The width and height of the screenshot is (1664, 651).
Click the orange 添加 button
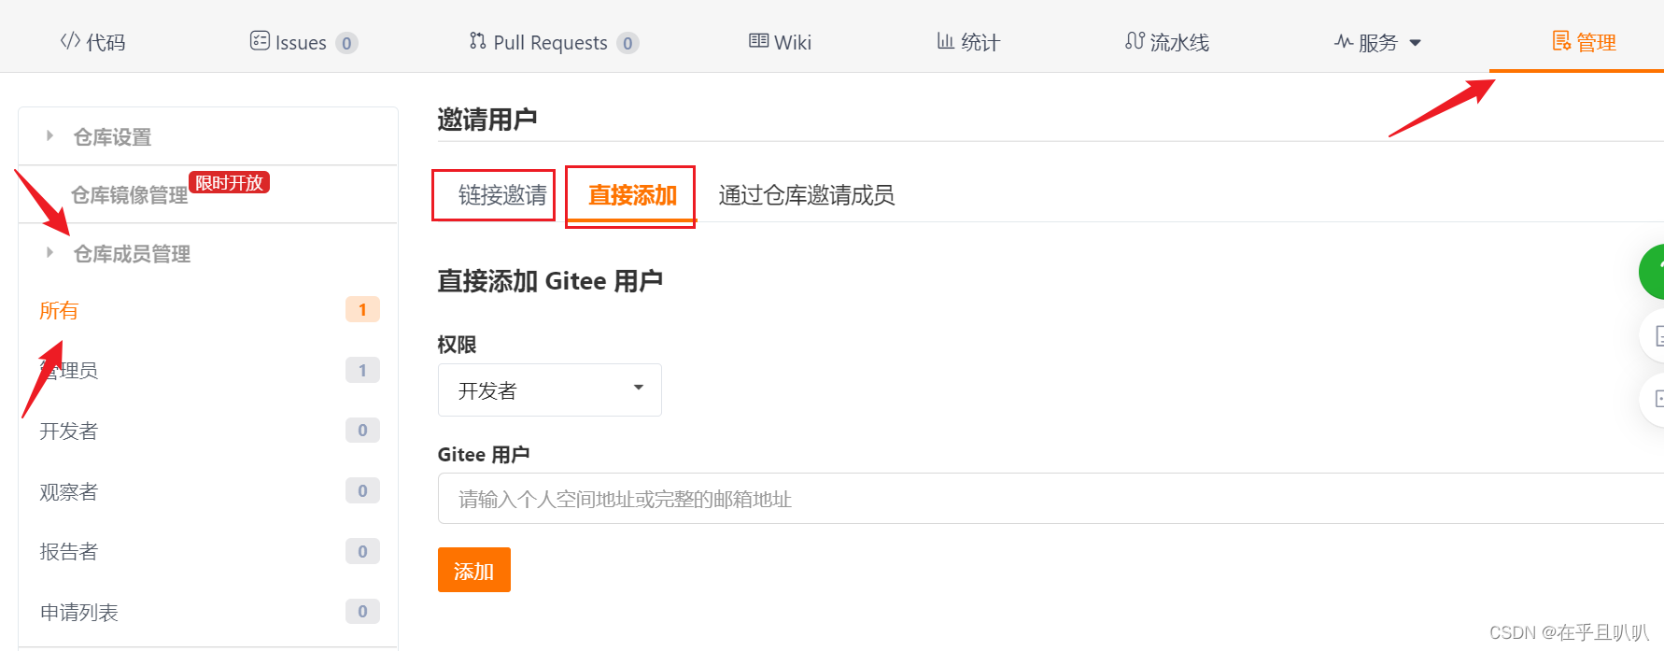(473, 570)
